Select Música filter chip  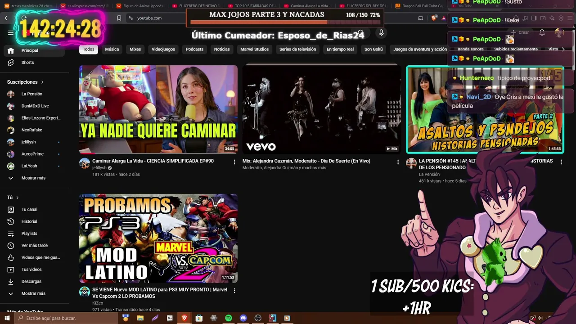[112, 49]
